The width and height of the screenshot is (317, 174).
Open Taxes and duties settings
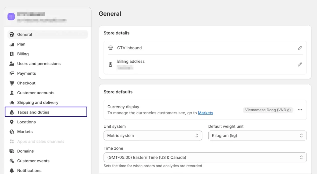point(33,112)
